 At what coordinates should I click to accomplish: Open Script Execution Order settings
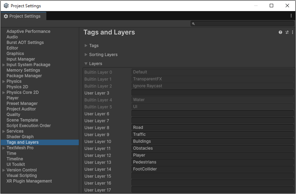(28, 125)
